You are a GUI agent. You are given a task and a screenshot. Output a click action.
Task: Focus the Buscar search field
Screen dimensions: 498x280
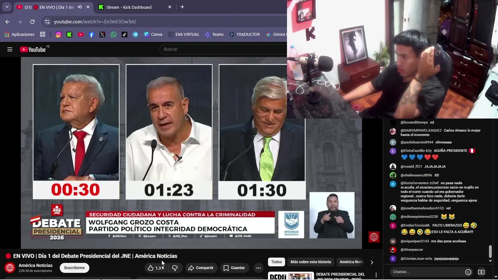click(x=223, y=49)
